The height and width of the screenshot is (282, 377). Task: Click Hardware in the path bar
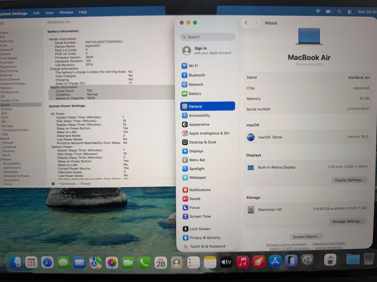click(x=68, y=183)
